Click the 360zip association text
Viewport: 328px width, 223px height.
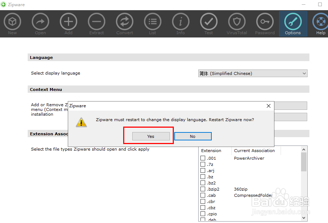click(241, 189)
